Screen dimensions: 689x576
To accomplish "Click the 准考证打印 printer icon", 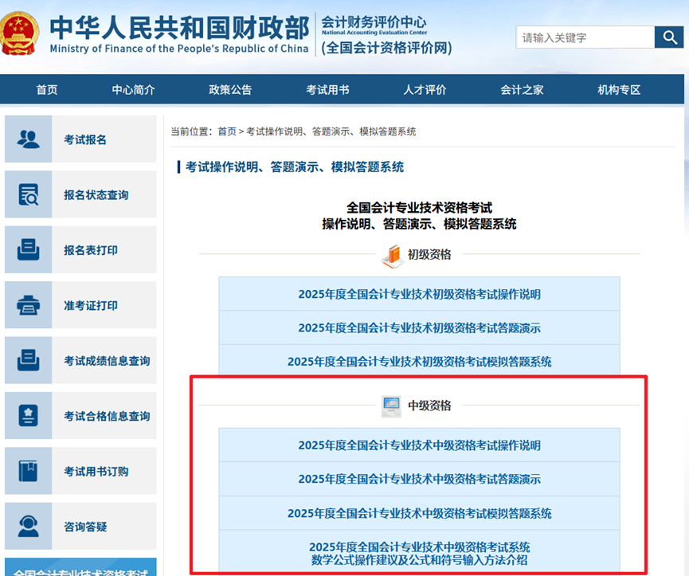I will tap(28, 305).
